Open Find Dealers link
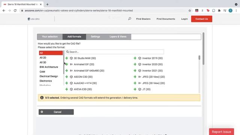Image resolution: width=240 pixels, height=135 pixels. point(143,19)
